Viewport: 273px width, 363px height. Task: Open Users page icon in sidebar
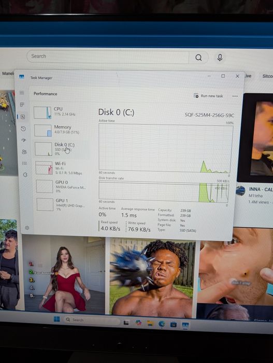point(24,152)
